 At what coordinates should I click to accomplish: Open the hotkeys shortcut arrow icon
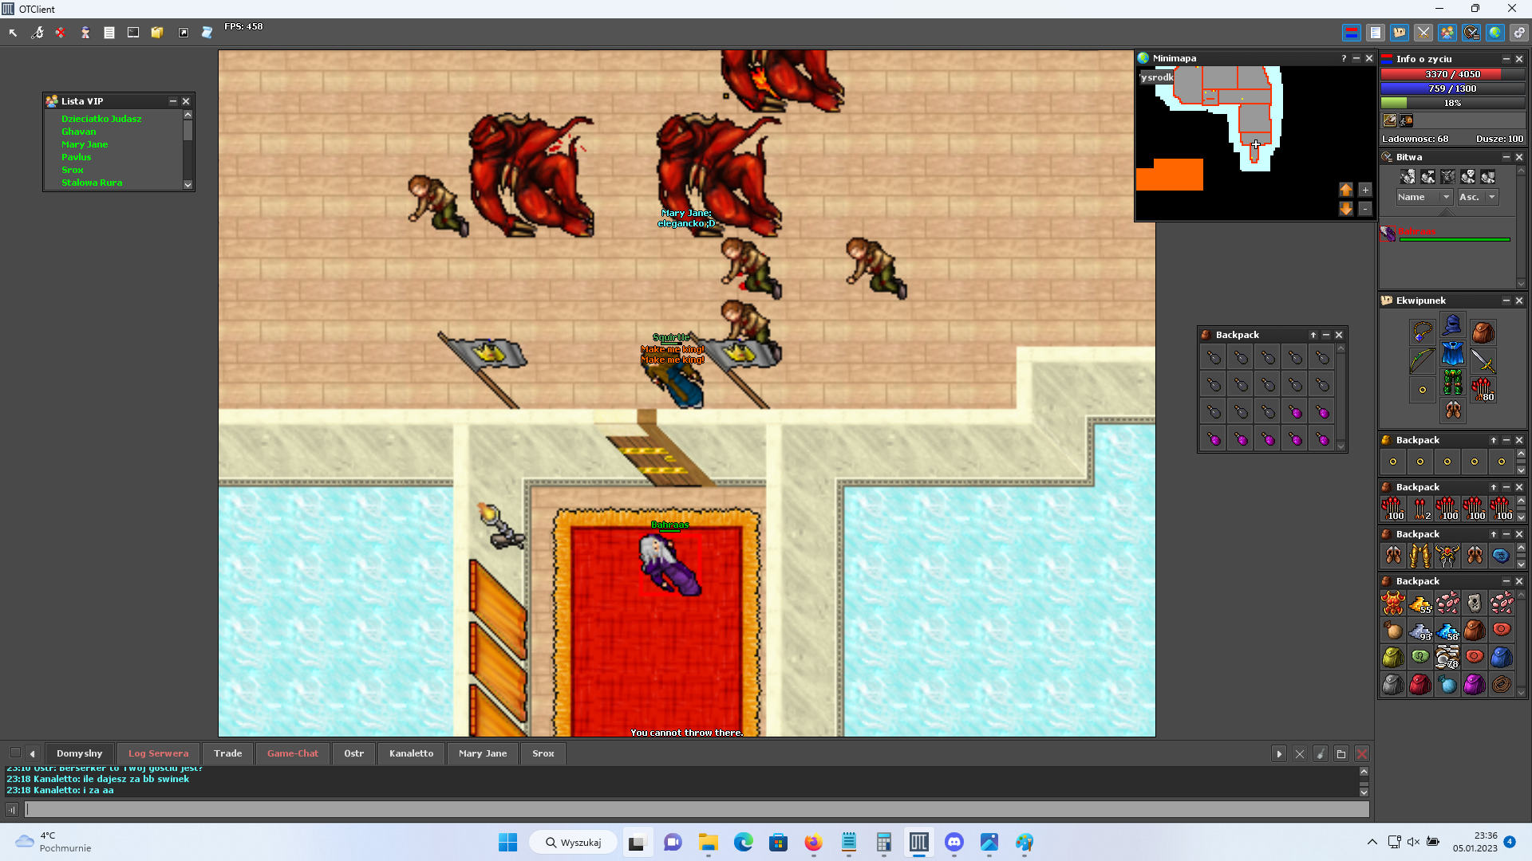[x=184, y=33]
